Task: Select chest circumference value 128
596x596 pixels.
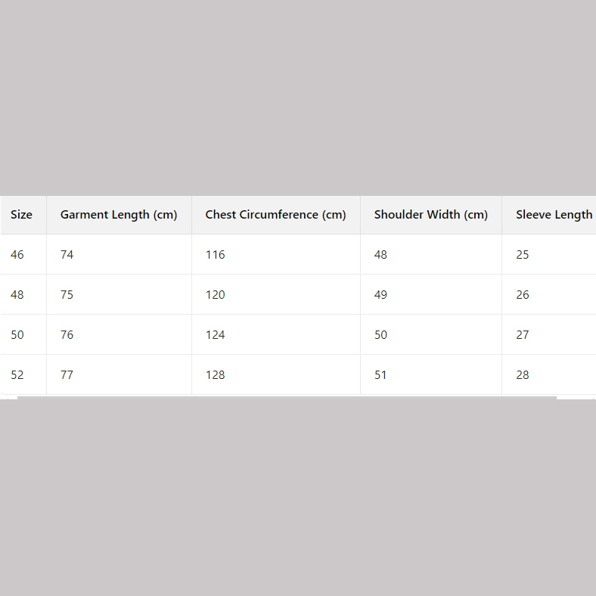Action: point(216,375)
